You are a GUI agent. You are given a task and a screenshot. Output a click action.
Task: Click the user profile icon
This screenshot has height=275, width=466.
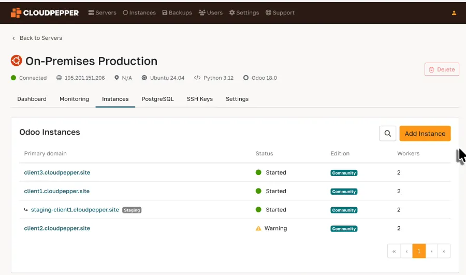coord(454,13)
